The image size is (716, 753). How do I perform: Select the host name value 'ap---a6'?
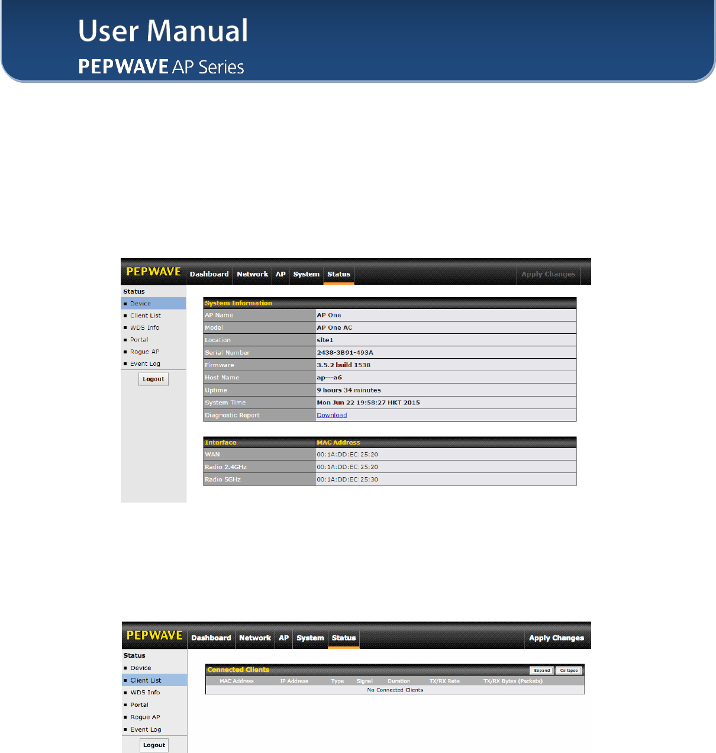[x=329, y=378]
